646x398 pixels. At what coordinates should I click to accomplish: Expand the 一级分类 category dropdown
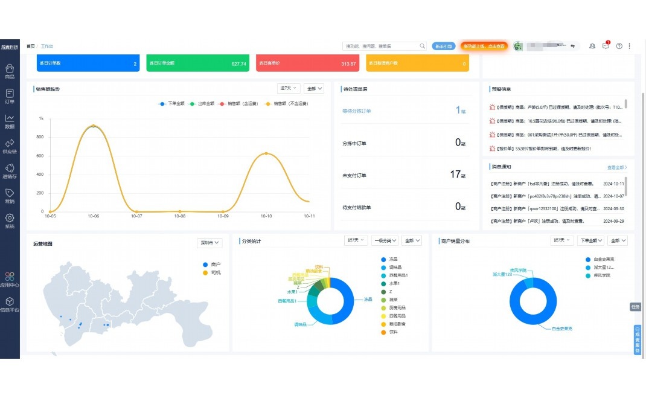click(385, 240)
